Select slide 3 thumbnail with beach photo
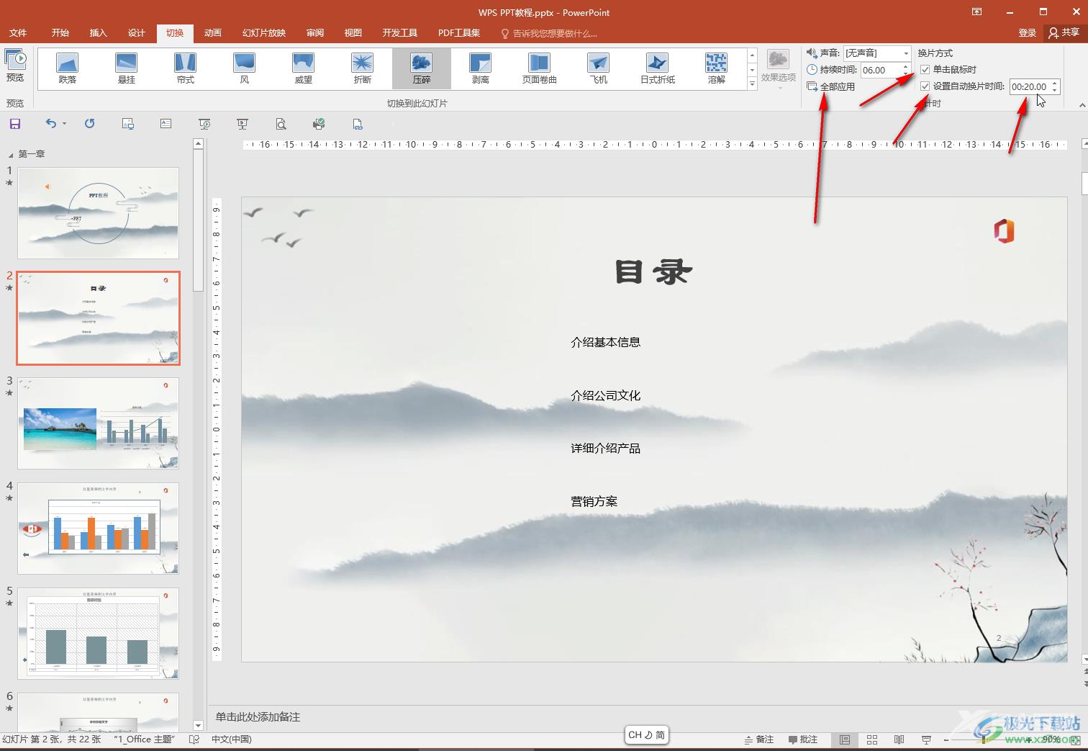This screenshot has height=751, width=1088. click(x=98, y=423)
